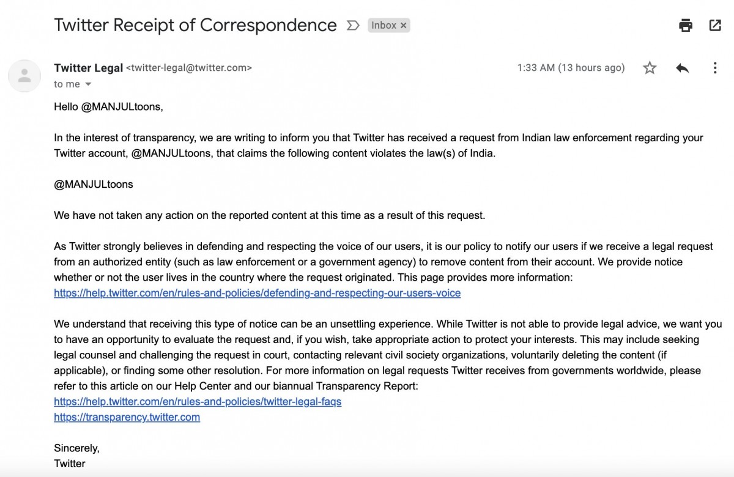This screenshot has height=477, width=734.
Task: Click the Inbox label chip
Action: (x=384, y=25)
